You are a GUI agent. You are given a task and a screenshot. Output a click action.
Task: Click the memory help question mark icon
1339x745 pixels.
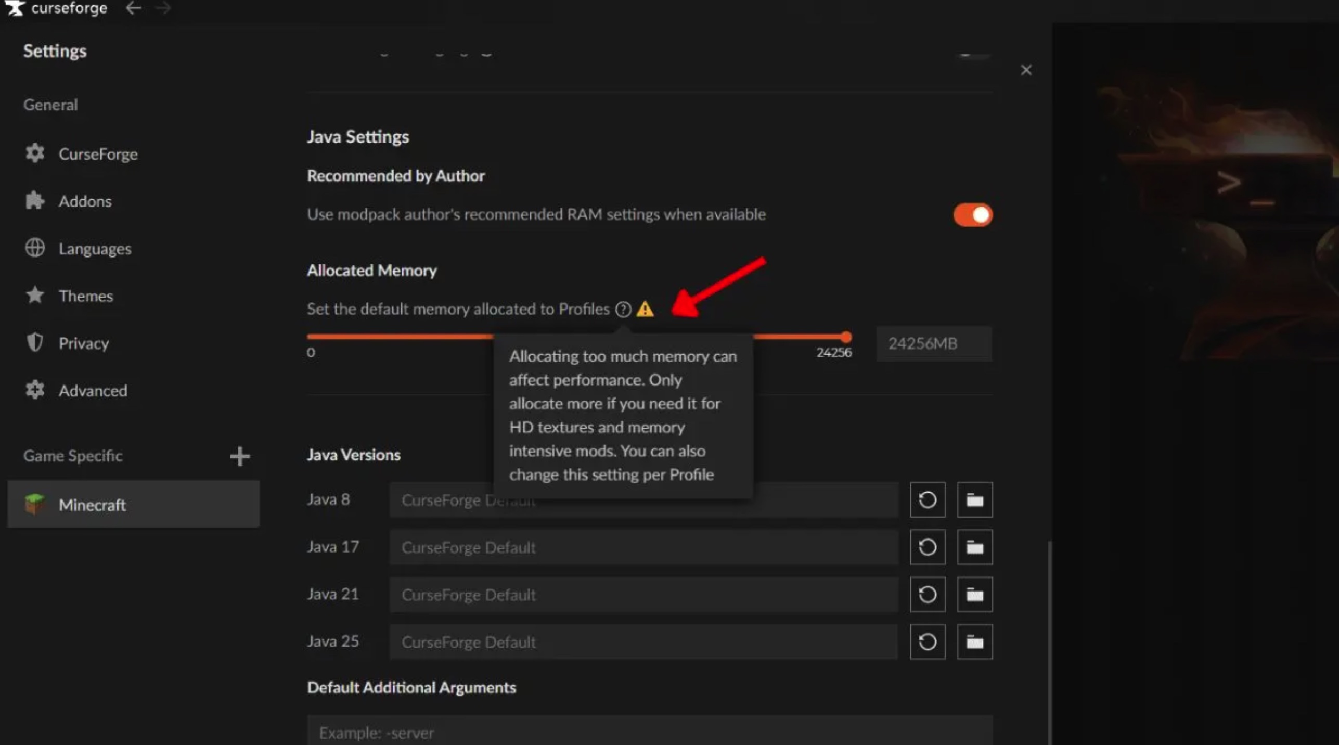[x=623, y=310]
